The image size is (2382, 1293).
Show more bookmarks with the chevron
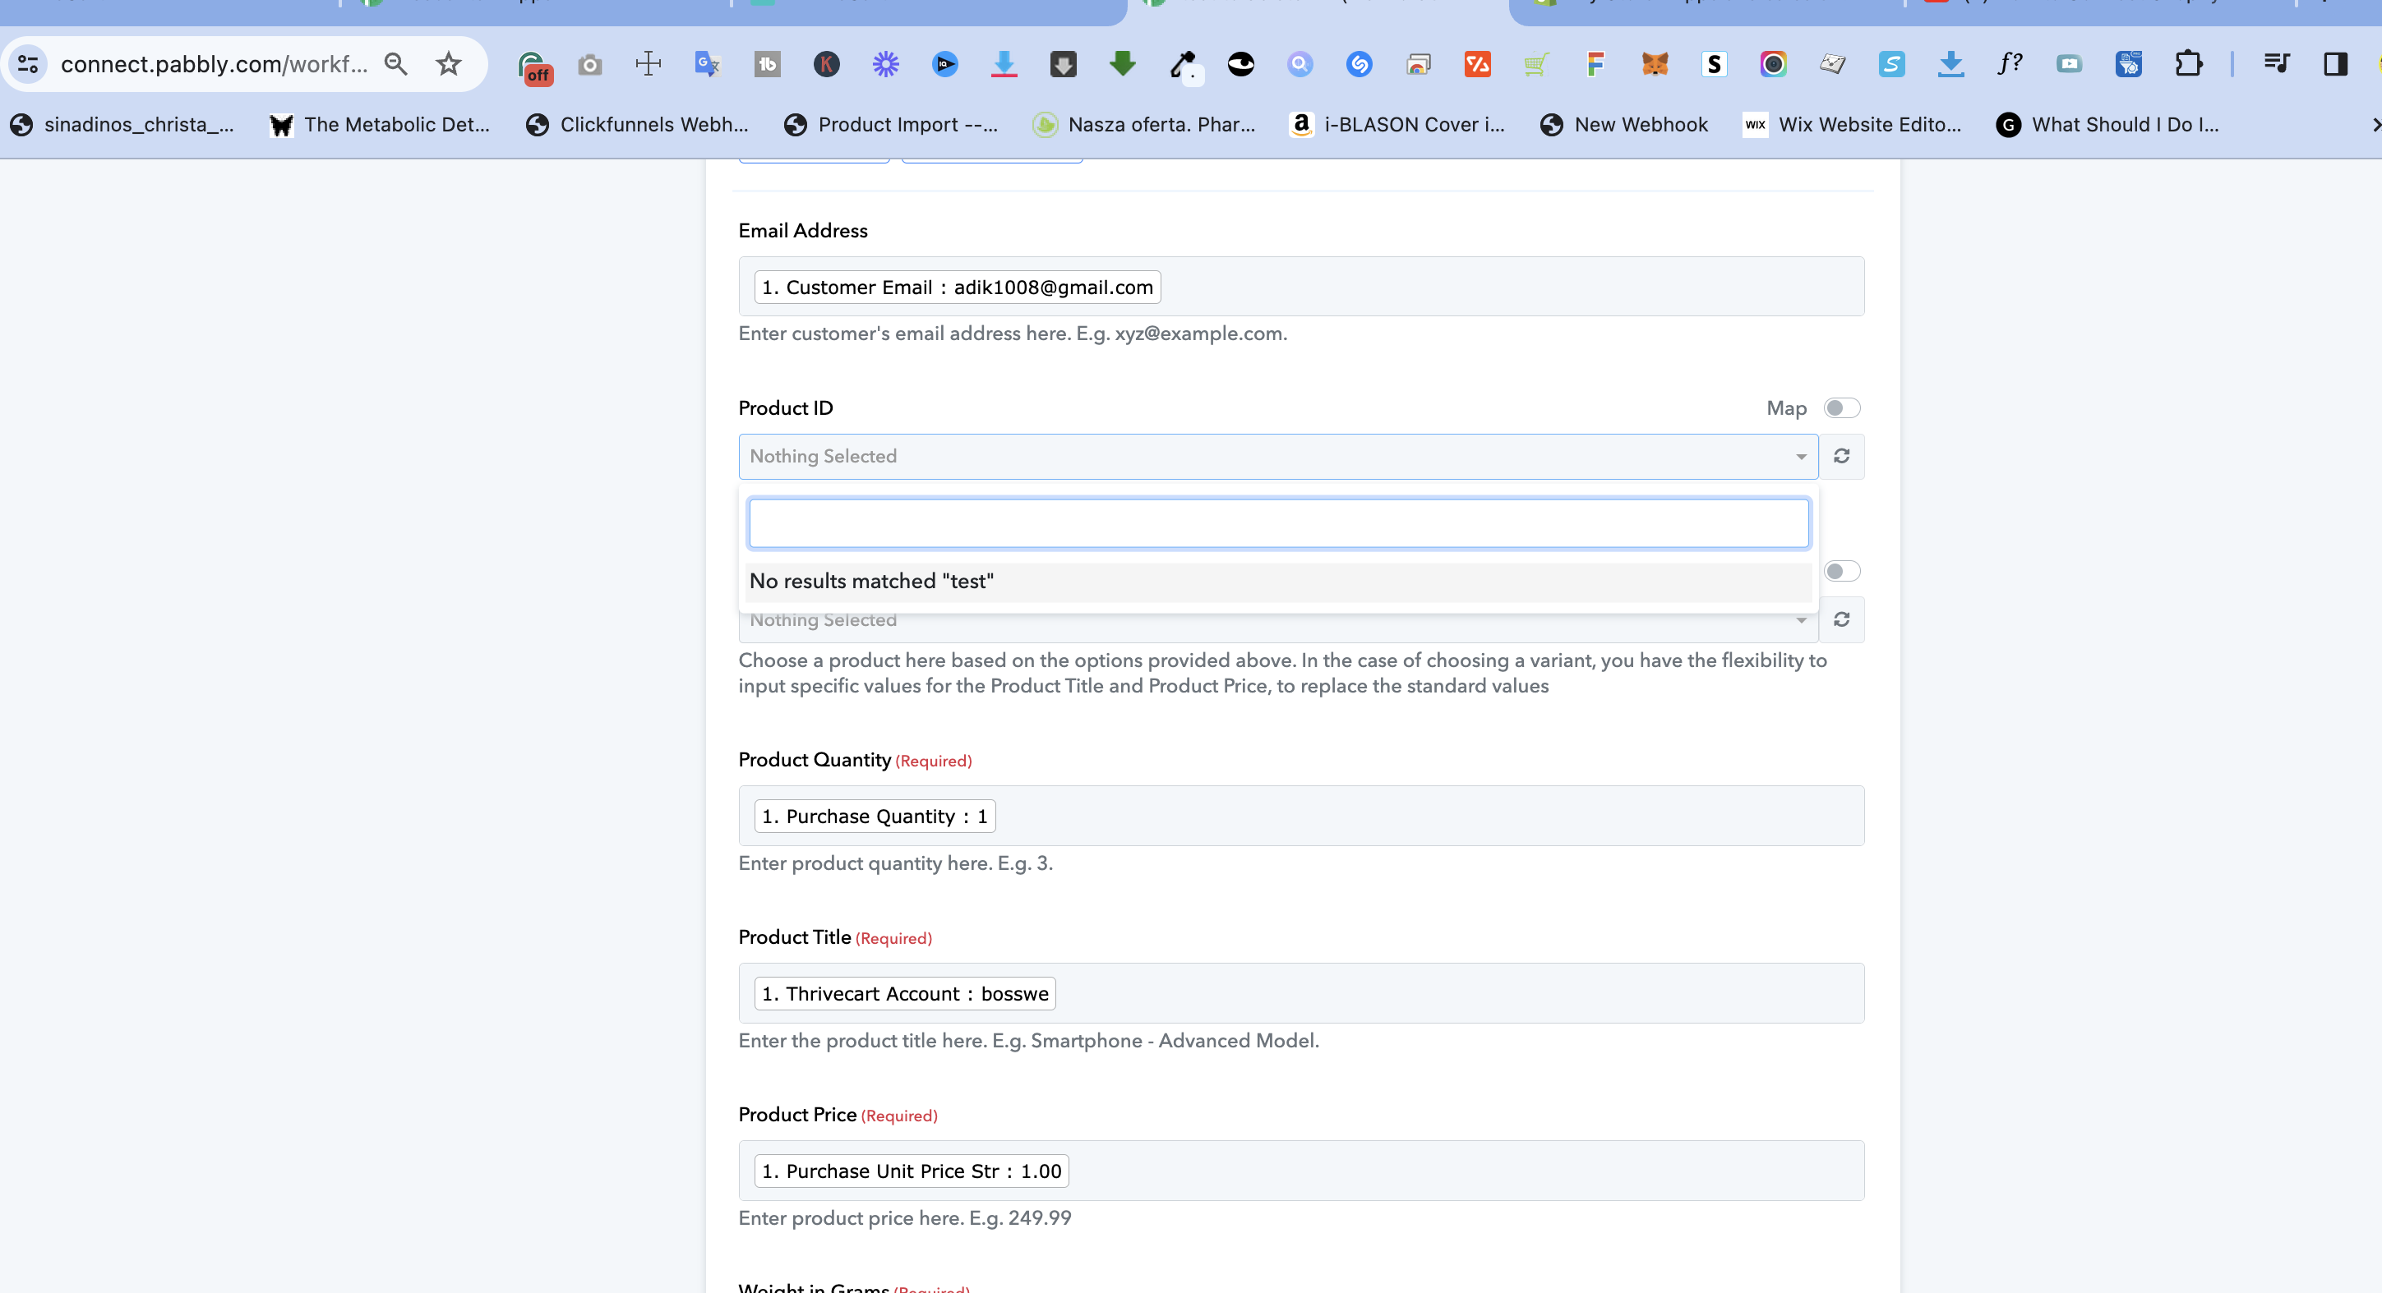coord(2375,125)
